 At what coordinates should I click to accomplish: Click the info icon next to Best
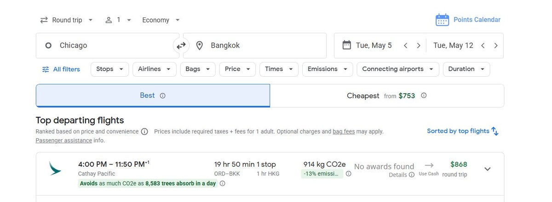pos(162,95)
